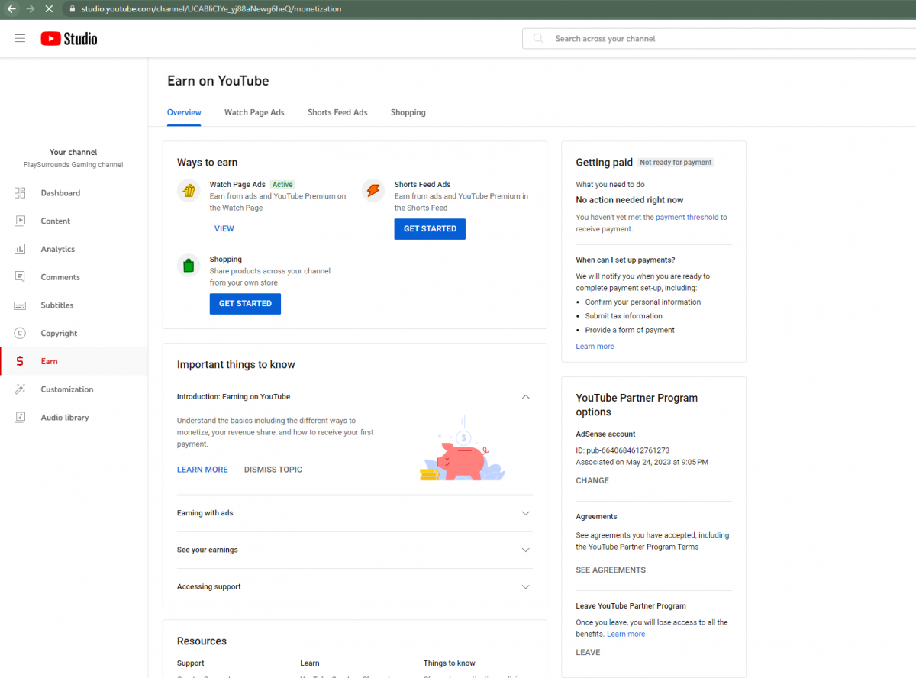The image size is (916, 678).
Task: Open the hamburger navigation menu
Action: (x=20, y=38)
